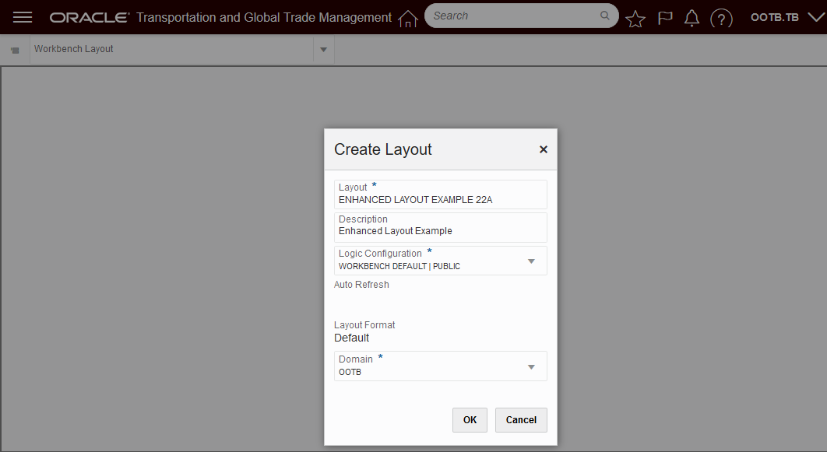Image resolution: width=827 pixels, height=452 pixels.
Task: Show notifications bell
Action: point(692,18)
